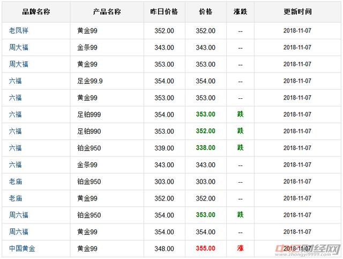Open 周大福 link in the 金条99 row

19,47
